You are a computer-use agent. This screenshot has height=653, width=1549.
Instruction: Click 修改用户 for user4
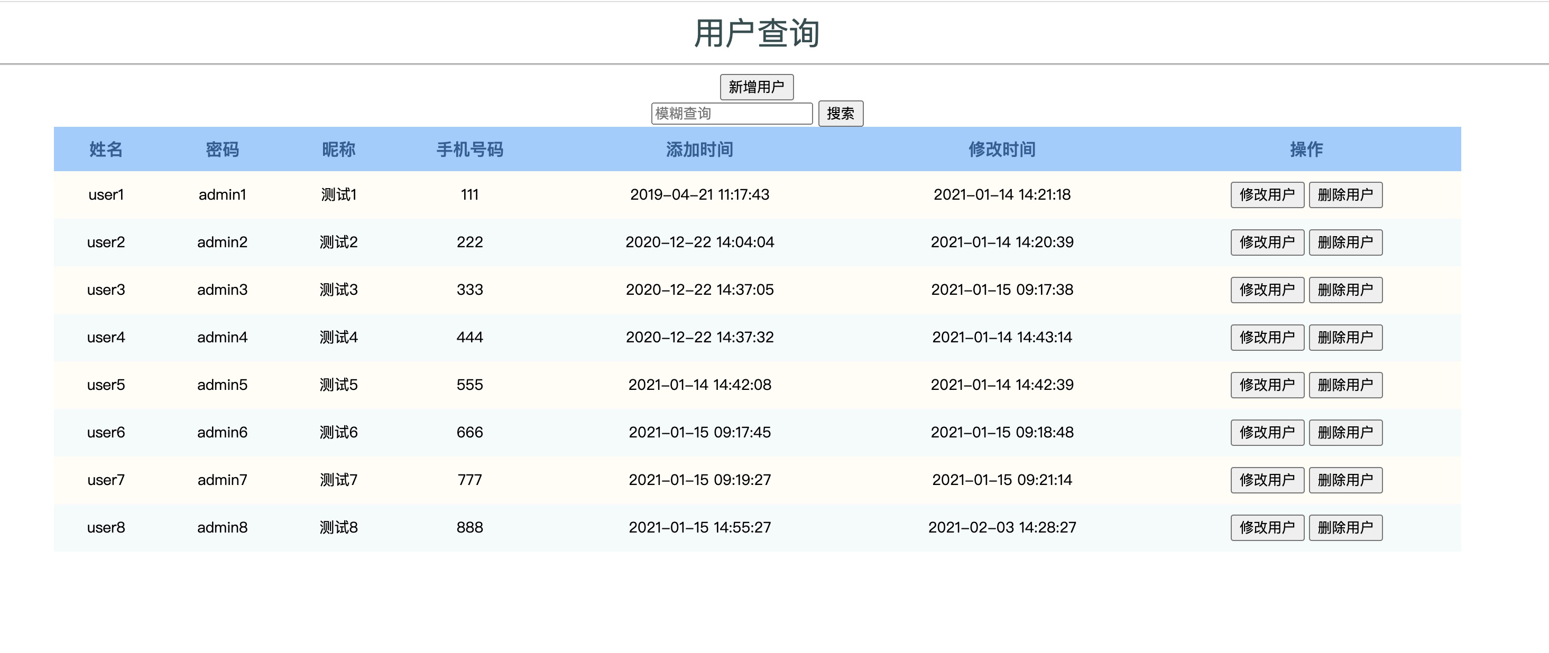[1266, 337]
